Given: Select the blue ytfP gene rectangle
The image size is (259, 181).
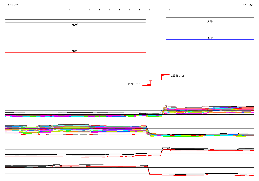Looking at the screenshot, I should (x=210, y=41).
